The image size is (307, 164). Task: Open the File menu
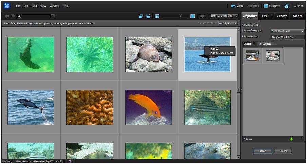pos(18,6)
